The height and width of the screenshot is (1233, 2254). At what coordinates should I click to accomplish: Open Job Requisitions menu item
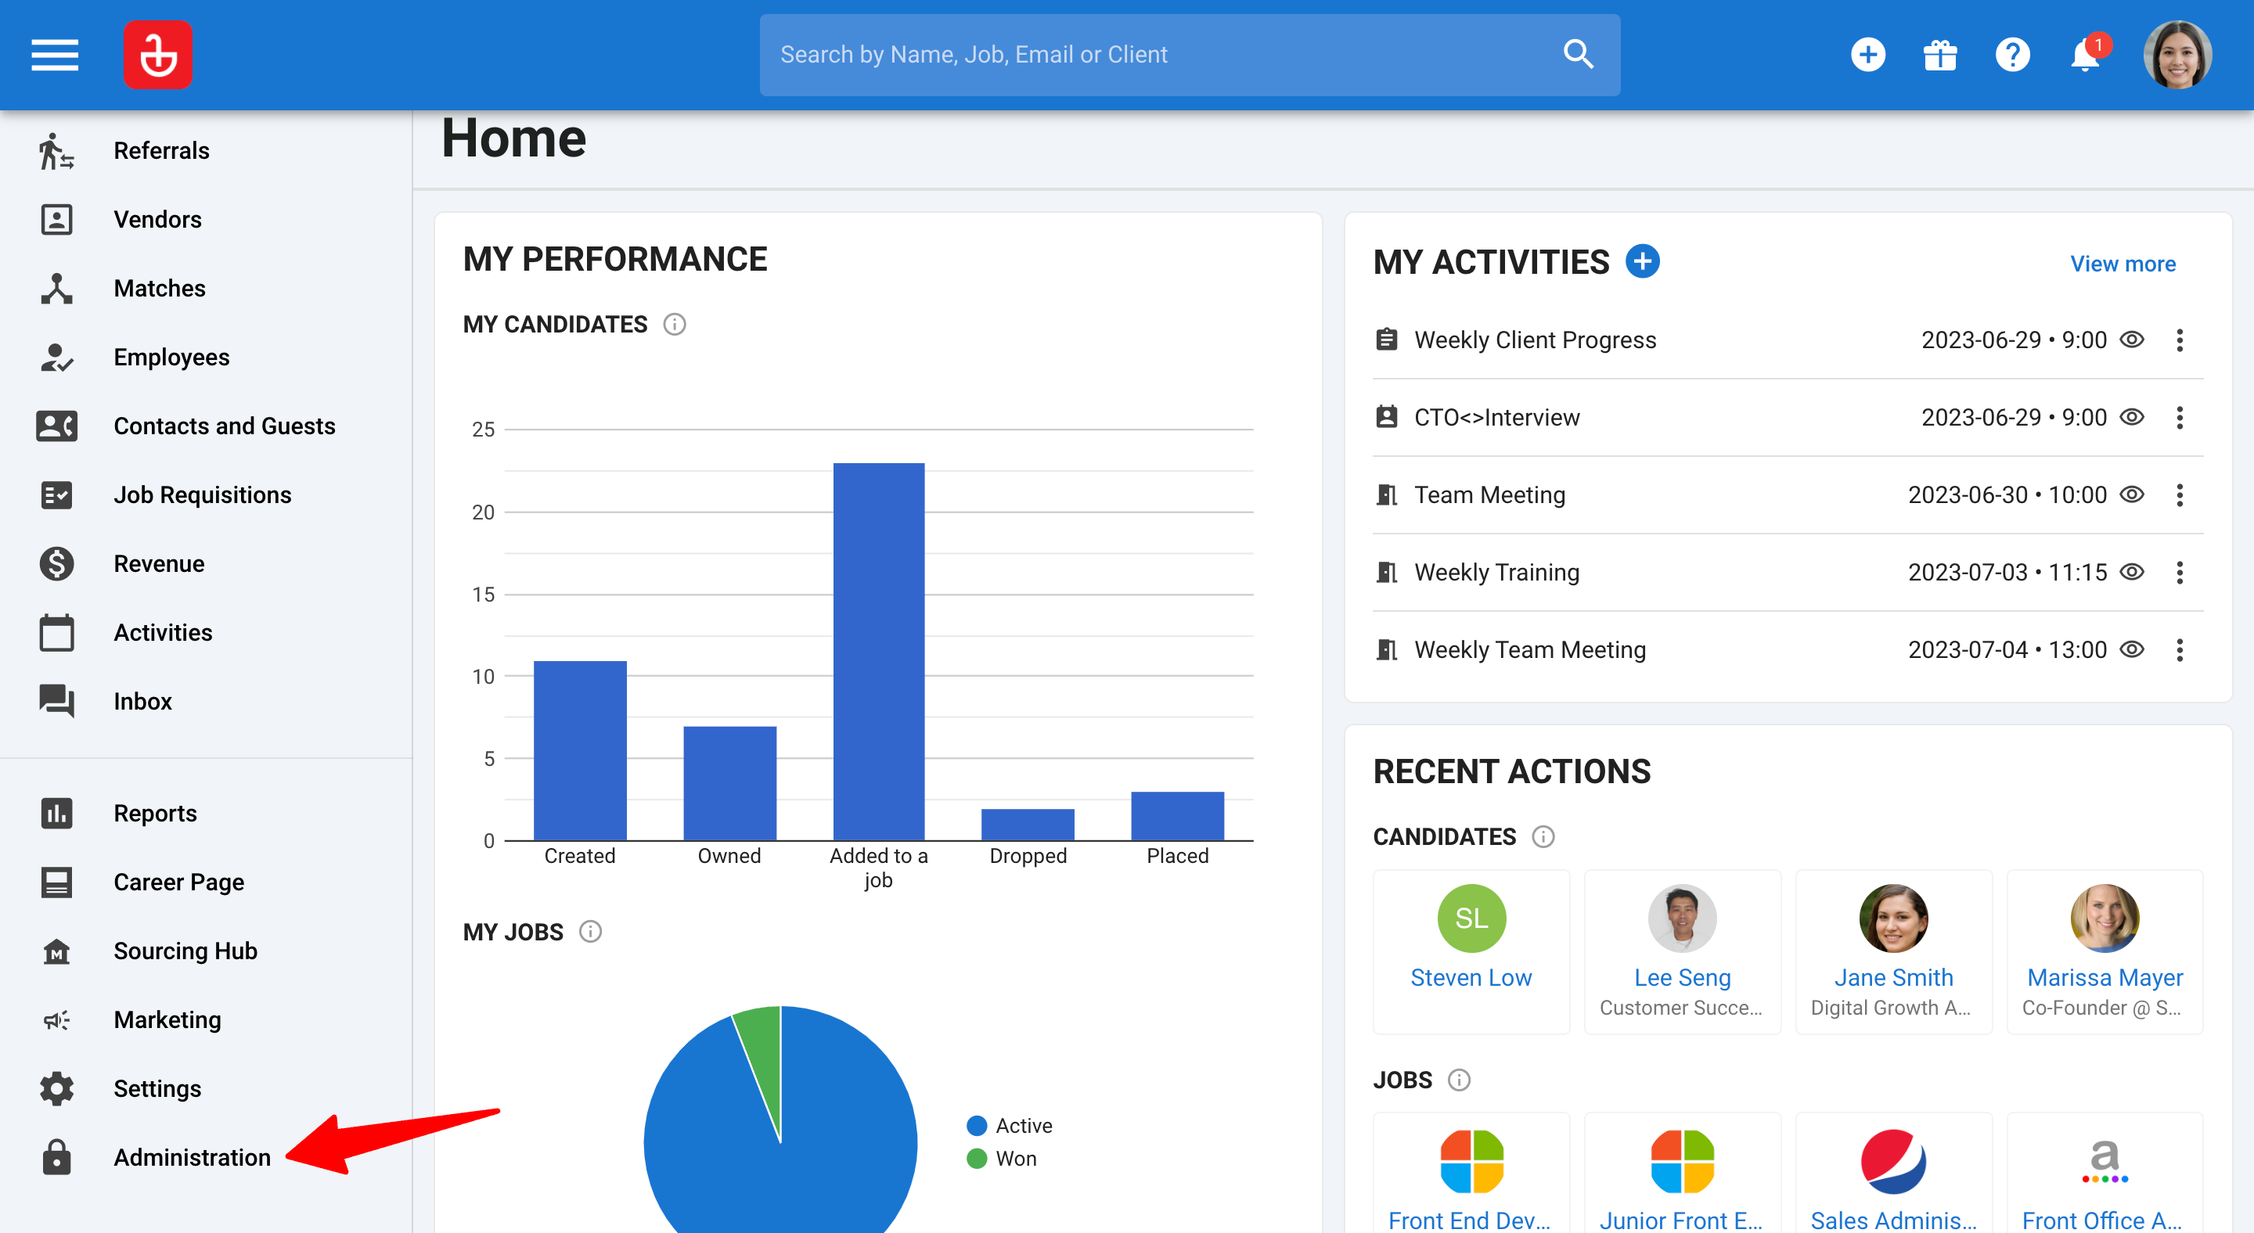tap(202, 495)
